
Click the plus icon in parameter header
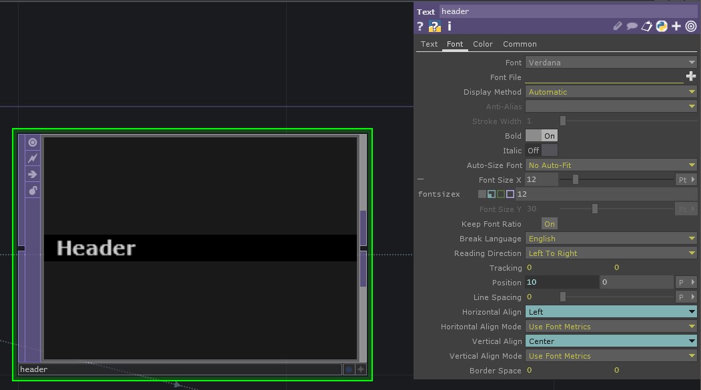click(676, 27)
